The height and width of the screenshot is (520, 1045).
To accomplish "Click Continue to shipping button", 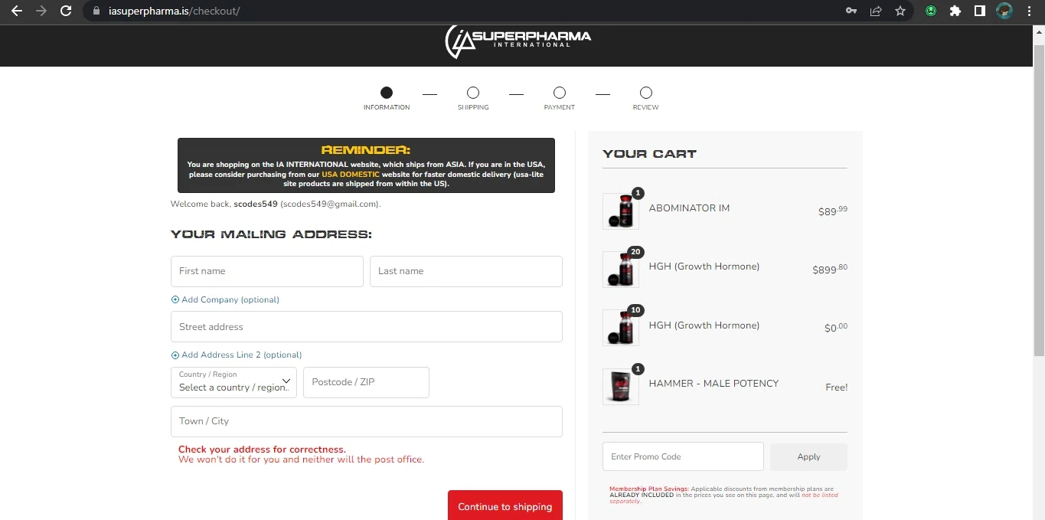I will 505,506.
